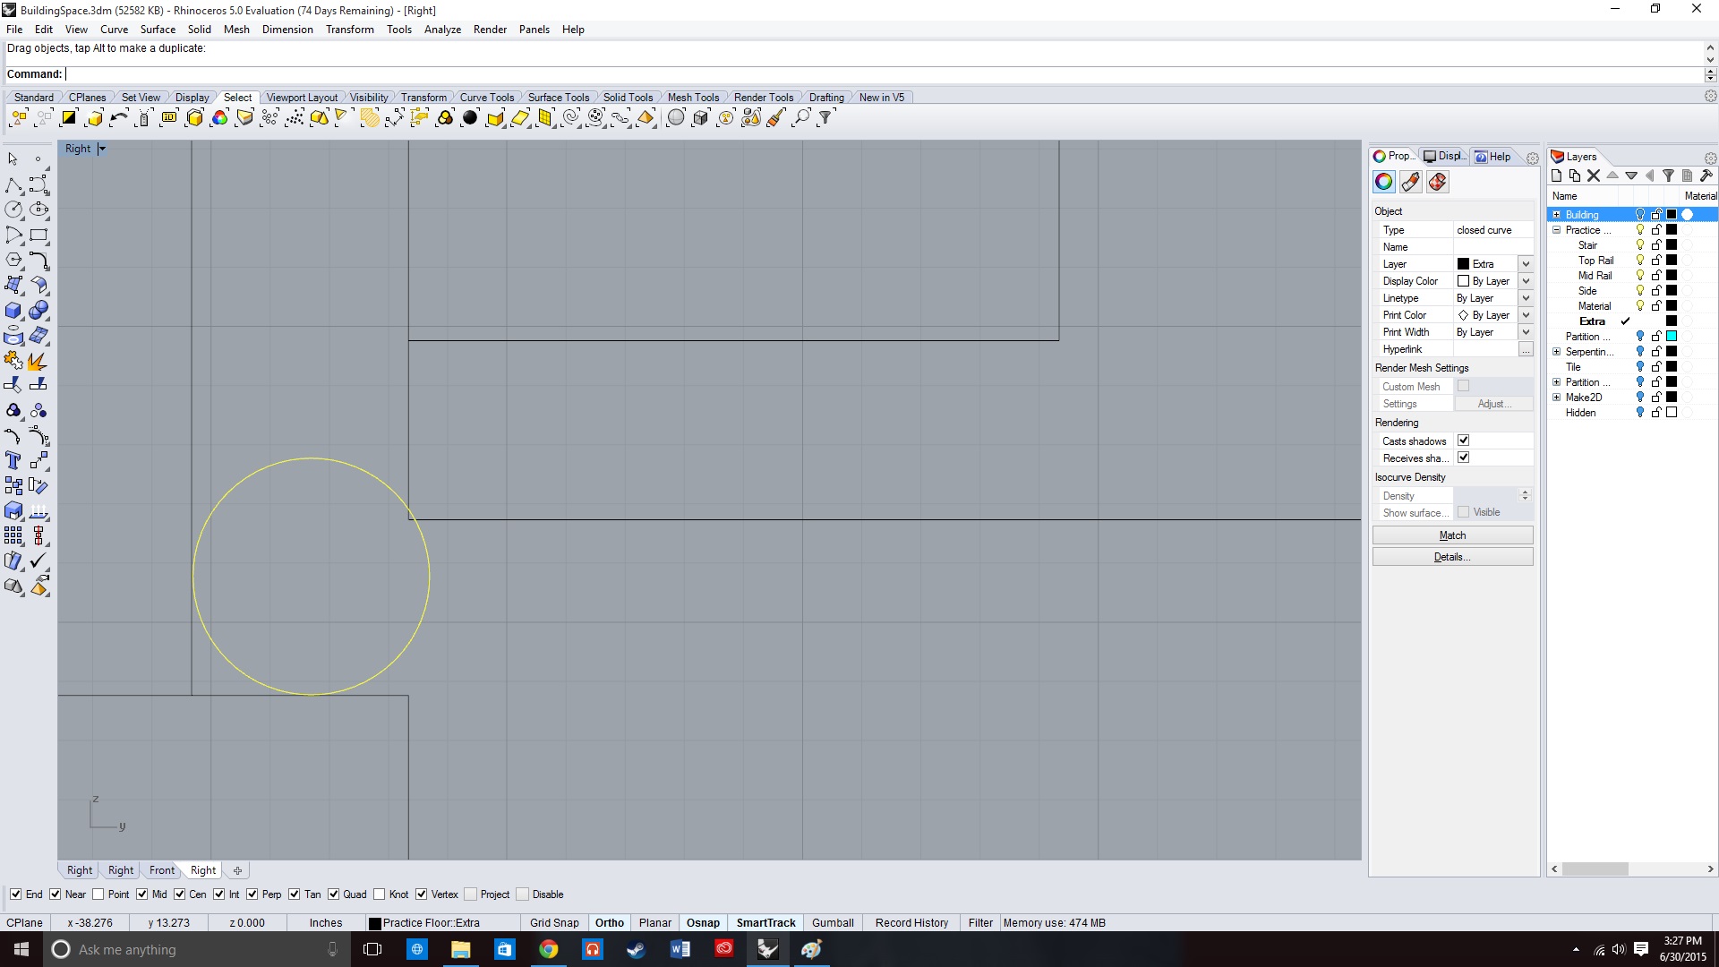The image size is (1719, 967).
Task: Click the Match button
Action: coord(1451,535)
